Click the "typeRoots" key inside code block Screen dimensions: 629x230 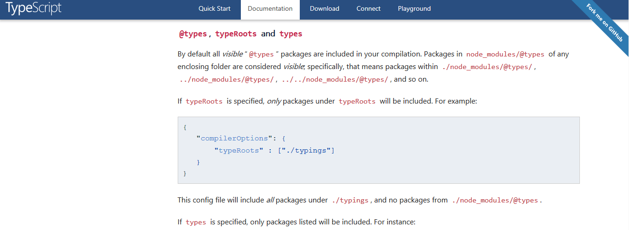[x=239, y=150]
